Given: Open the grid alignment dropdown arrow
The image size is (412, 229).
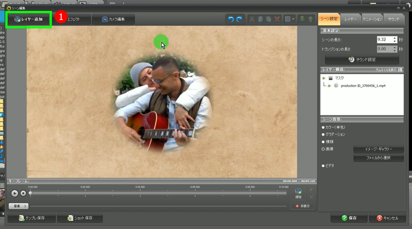Looking at the screenshot, I should [x=293, y=19].
